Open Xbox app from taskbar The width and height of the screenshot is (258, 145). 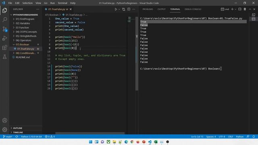[x=108, y=142]
